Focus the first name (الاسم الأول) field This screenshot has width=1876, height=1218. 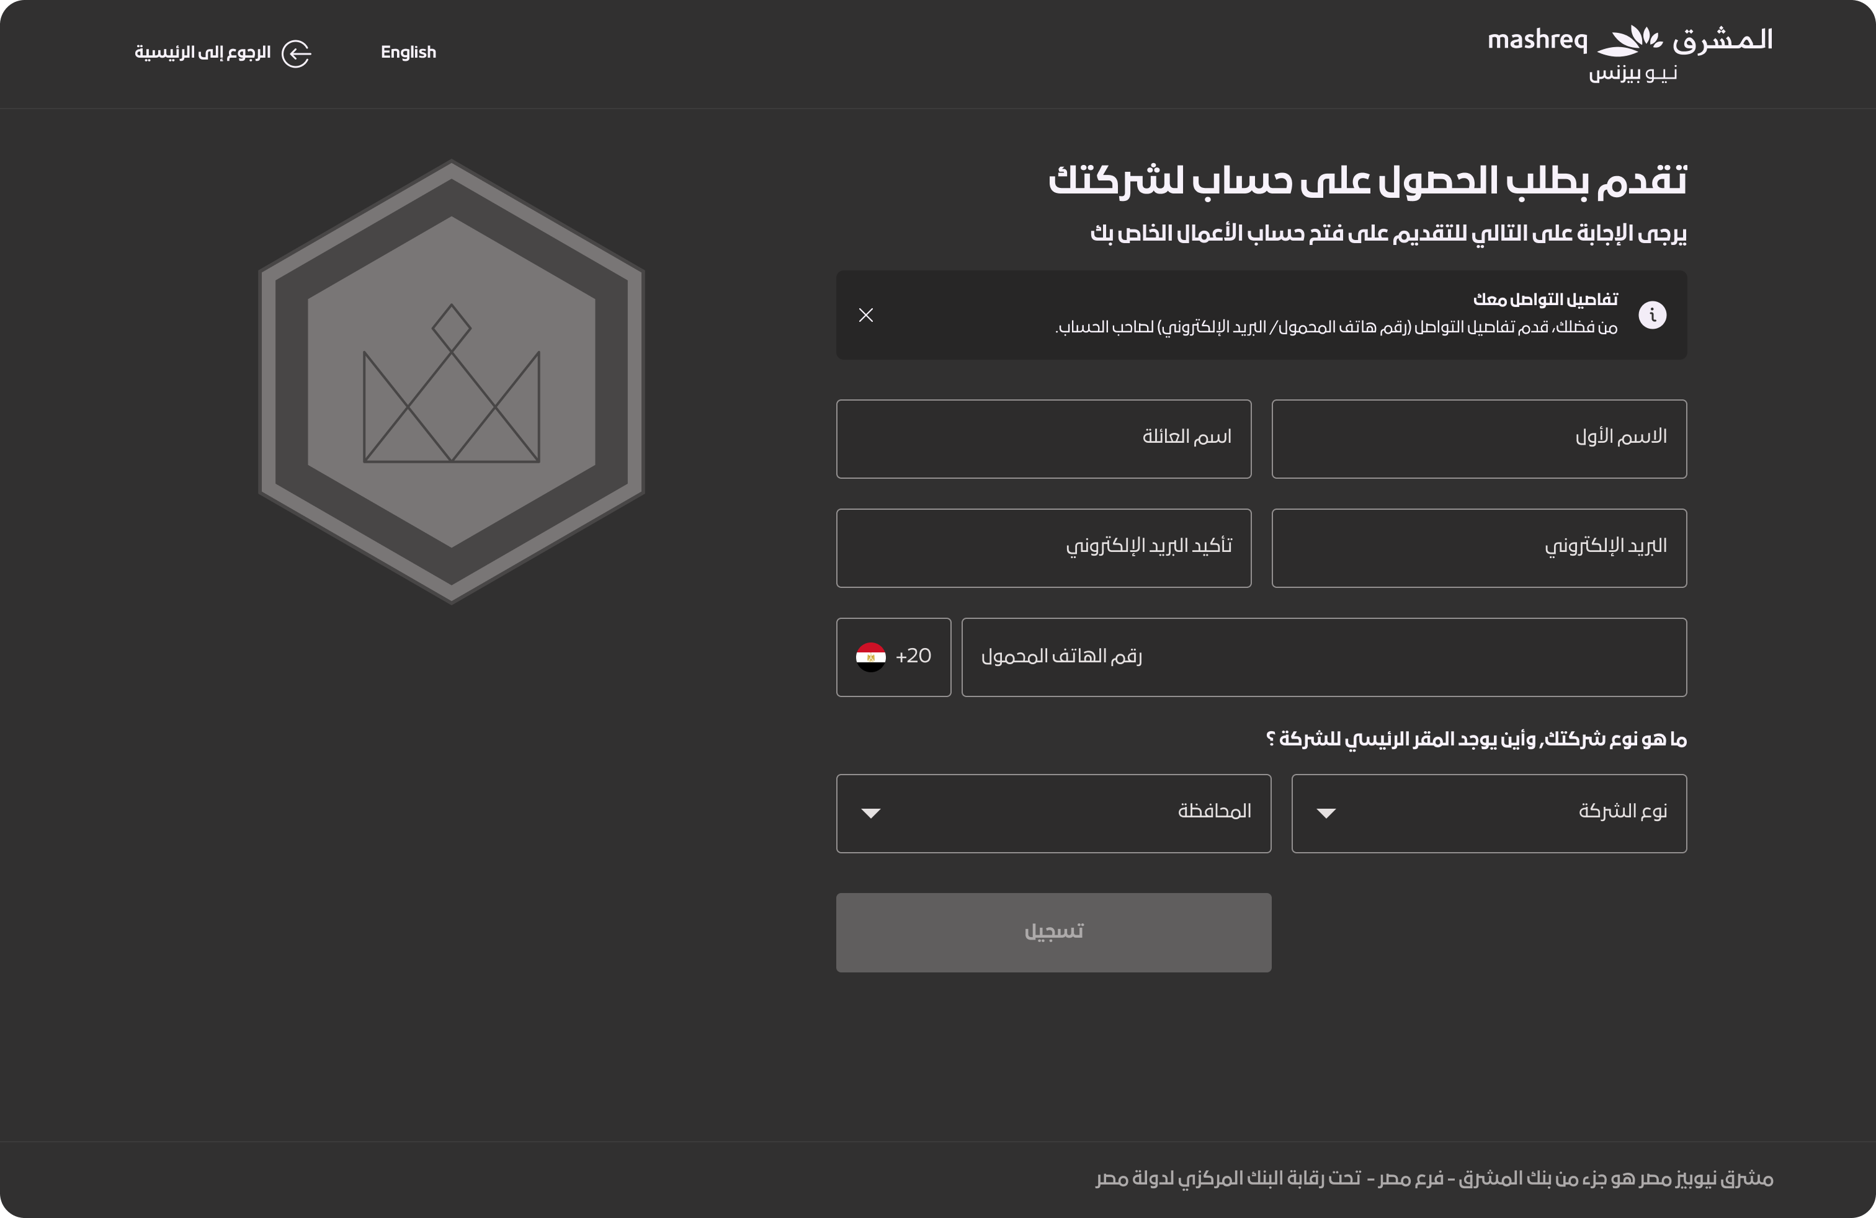tap(1479, 439)
